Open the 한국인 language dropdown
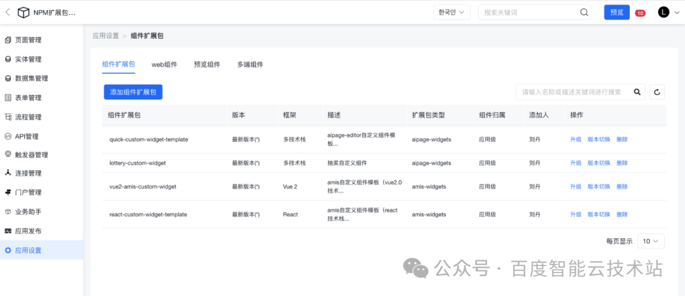 coord(452,13)
